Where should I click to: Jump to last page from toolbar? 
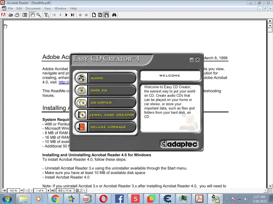(73, 15)
